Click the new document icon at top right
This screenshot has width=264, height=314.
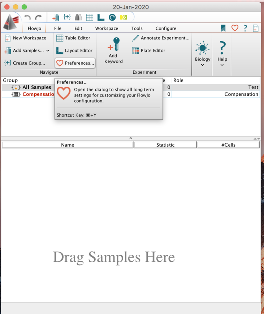256,28
